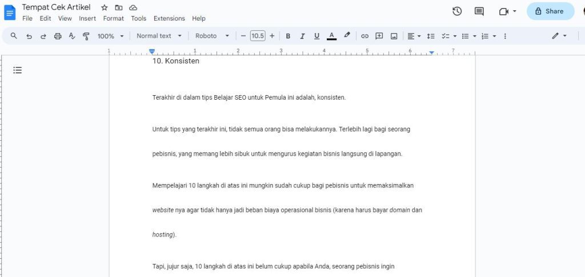Add a comment from toolbar
585x277 pixels.
379,36
